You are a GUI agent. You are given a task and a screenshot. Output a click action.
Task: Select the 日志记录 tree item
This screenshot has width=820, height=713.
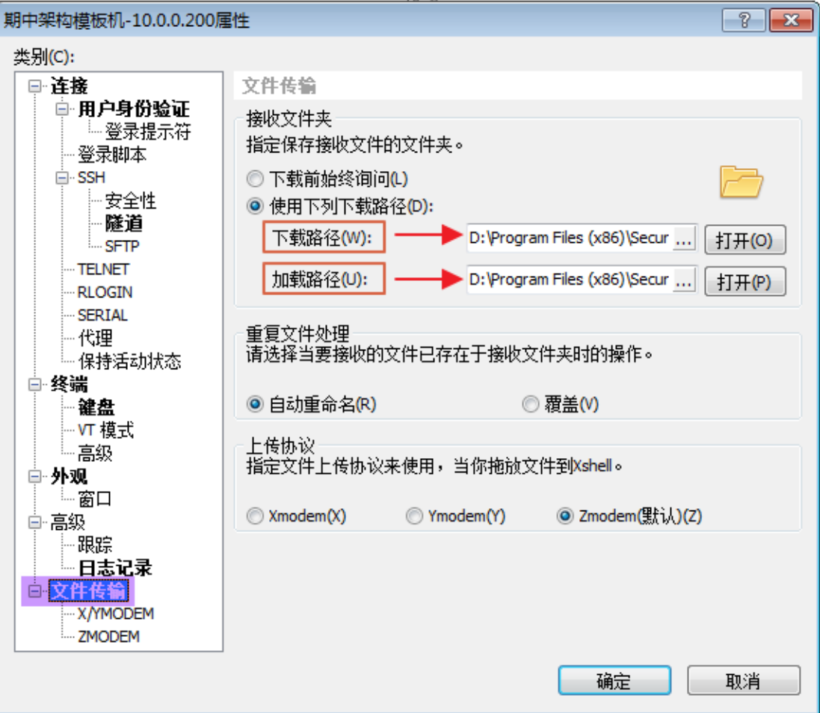pos(115,568)
